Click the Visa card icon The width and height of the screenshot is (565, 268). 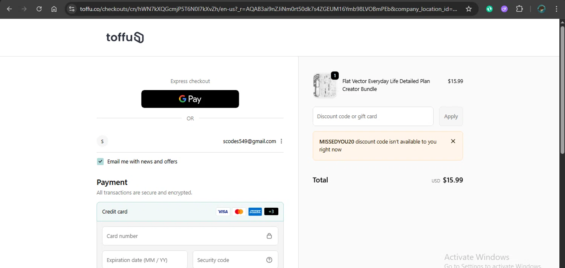[x=223, y=211]
